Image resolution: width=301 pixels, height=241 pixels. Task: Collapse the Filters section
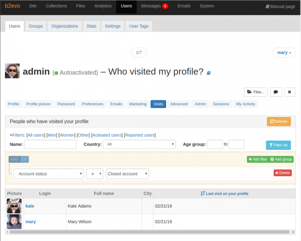[17, 135]
